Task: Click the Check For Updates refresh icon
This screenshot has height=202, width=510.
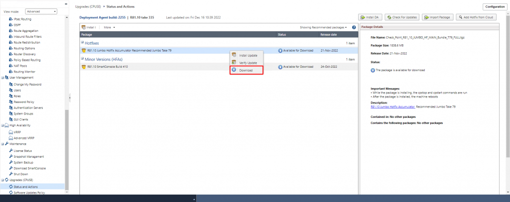Action: tap(389, 17)
